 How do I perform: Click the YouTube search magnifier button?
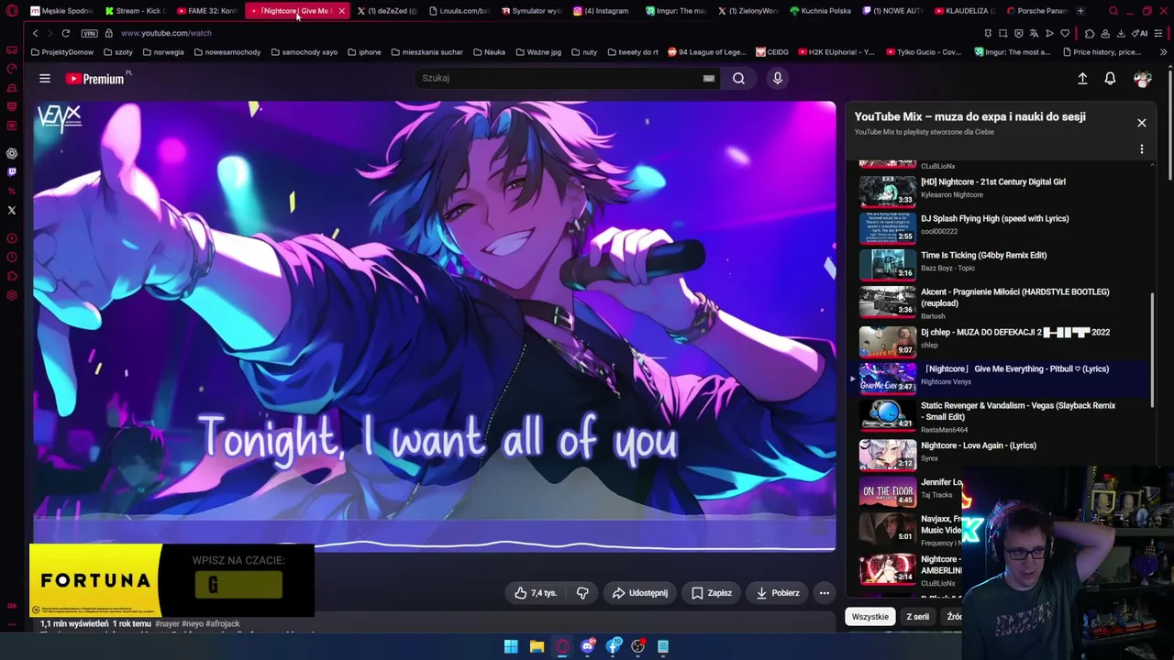[x=738, y=79]
